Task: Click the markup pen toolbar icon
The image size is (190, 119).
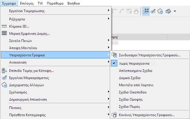Action: [x=153, y=11]
